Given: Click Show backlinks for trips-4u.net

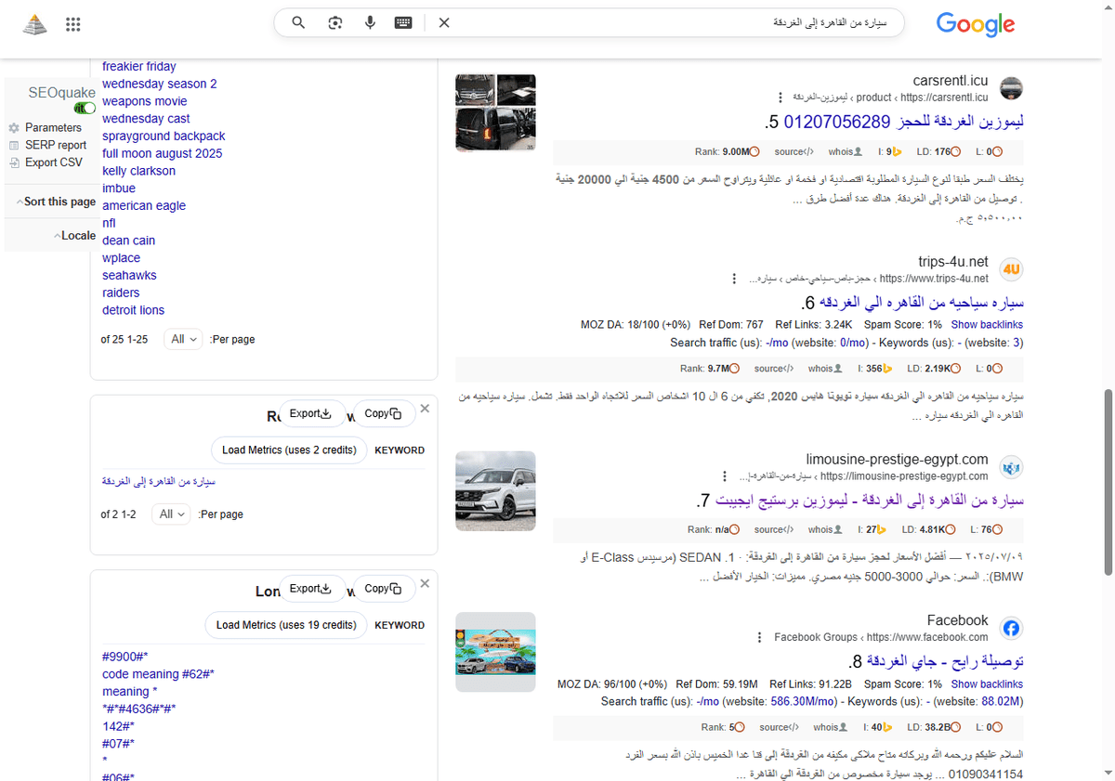Looking at the screenshot, I should 987,324.
